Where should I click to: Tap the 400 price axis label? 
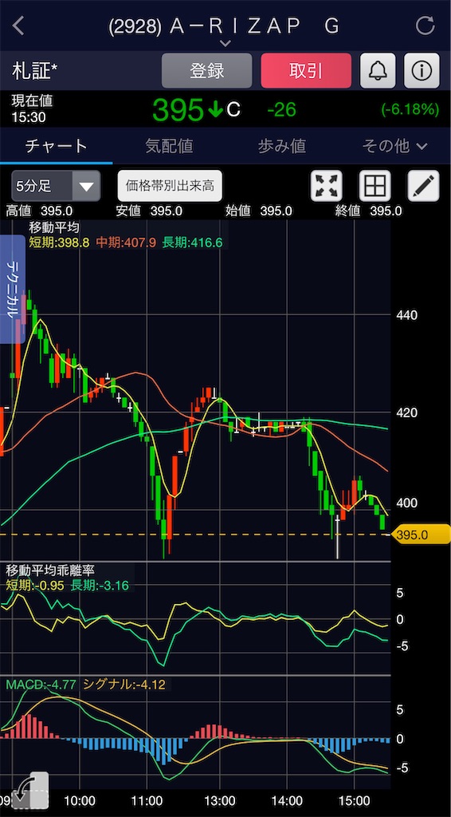click(x=406, y=503)
